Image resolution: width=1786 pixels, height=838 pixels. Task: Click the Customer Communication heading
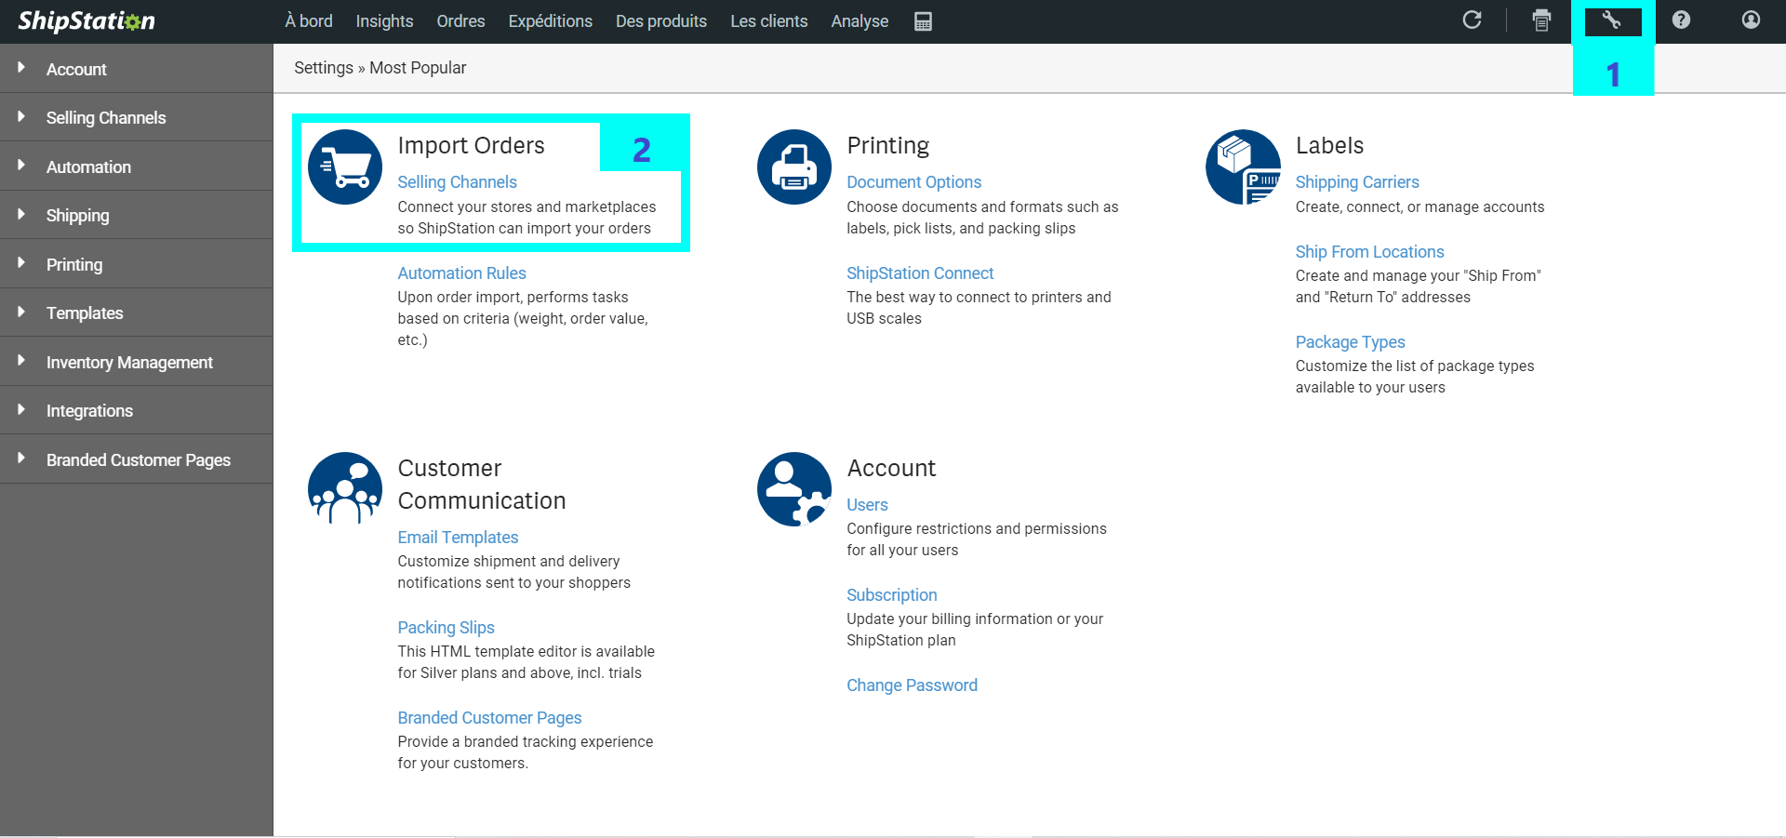482,485
